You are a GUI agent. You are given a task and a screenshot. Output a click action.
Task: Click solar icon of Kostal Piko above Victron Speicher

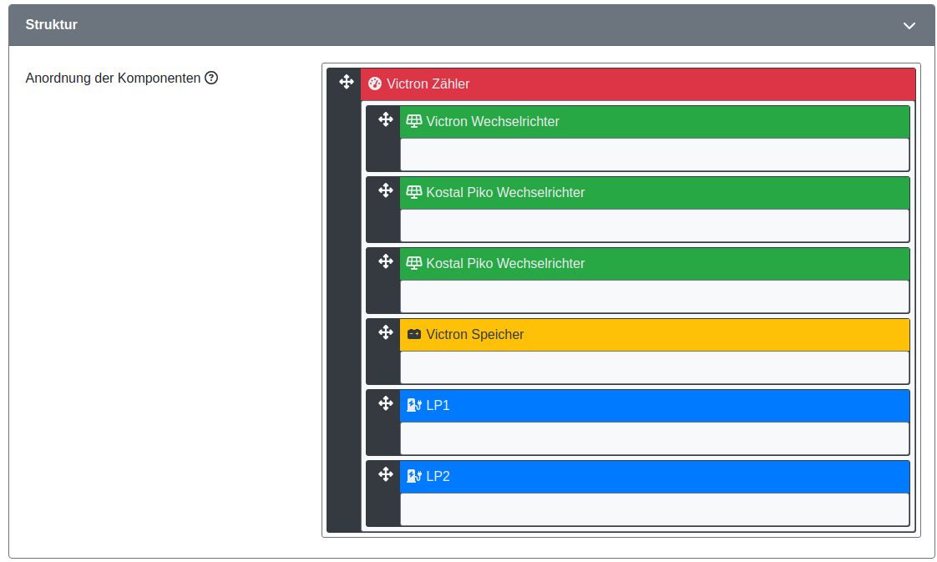tap(414, 263)
